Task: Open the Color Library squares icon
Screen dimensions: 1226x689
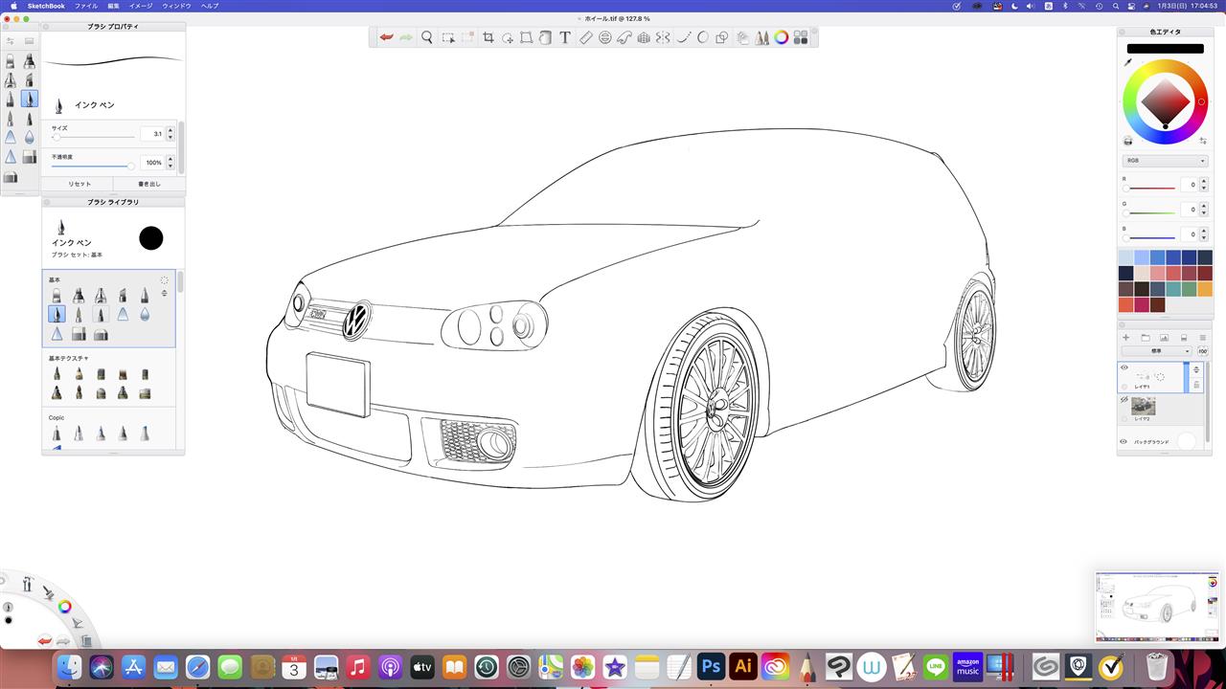Action: point(801,37)
